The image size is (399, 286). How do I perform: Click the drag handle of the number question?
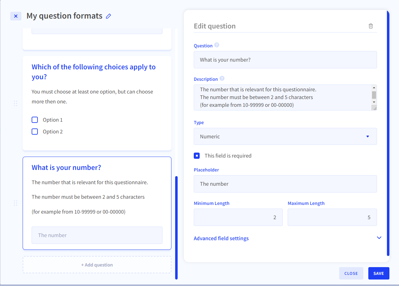point(16,203)
